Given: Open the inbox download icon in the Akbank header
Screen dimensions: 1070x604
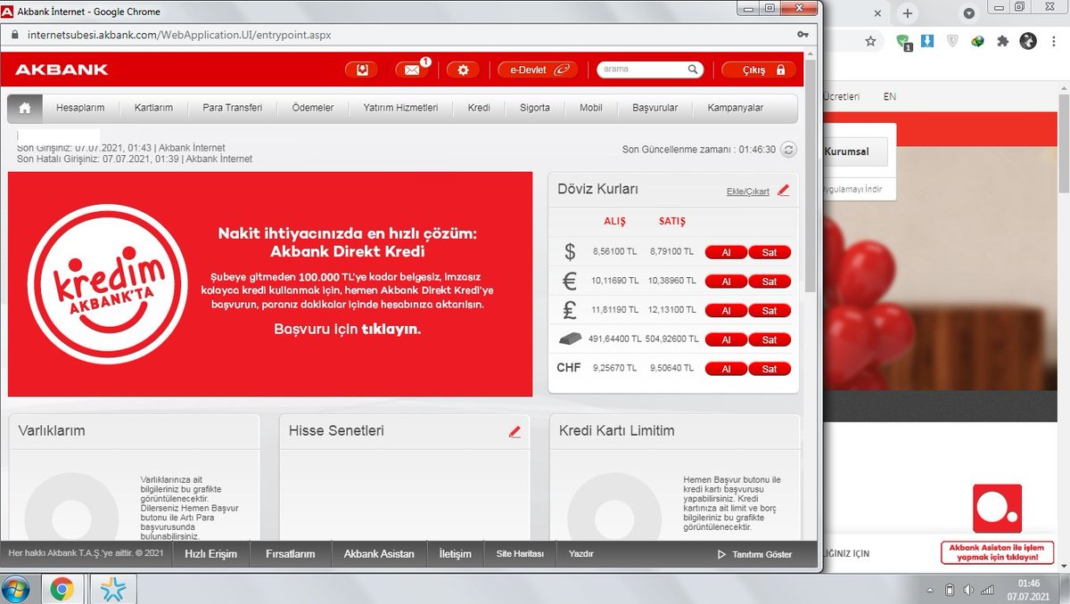Looking at the screenshot, I should [x=363, y=69].
